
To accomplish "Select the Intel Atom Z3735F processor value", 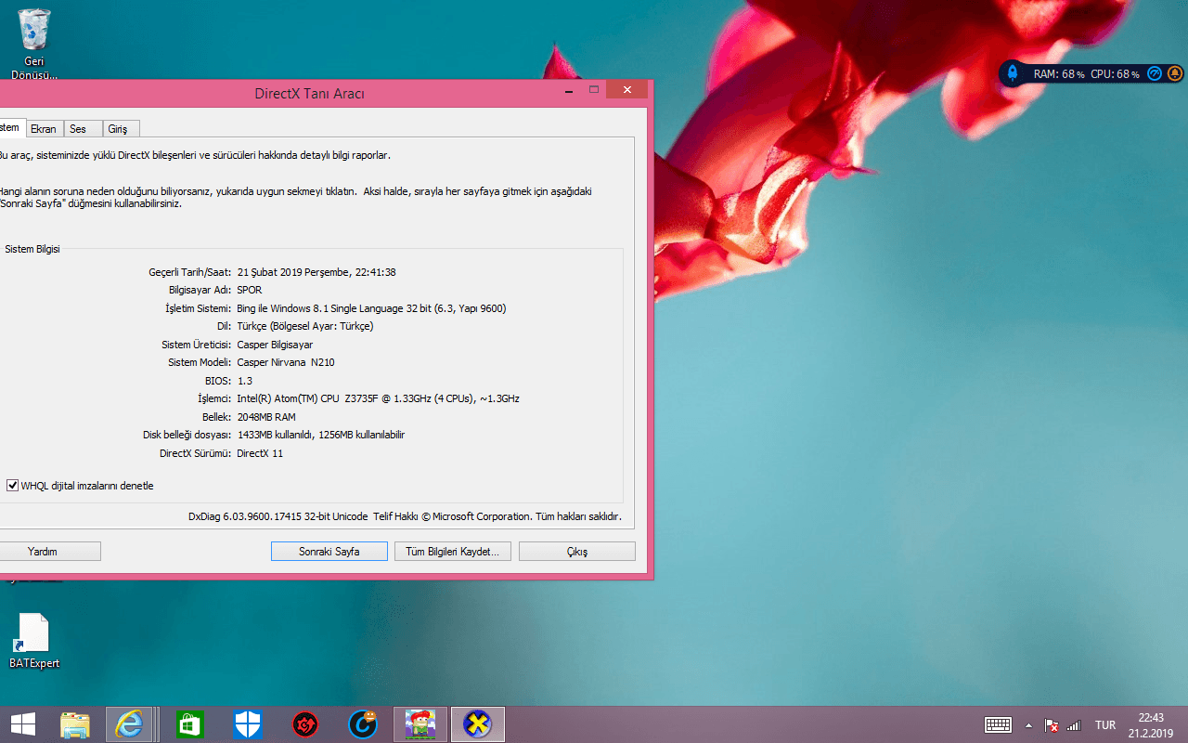I will [378, 398].
